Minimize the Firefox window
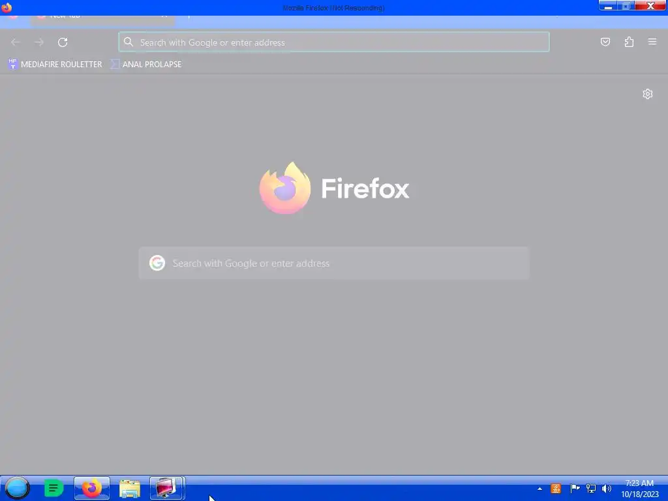Screen dimensions: 668x501 pyautogui.click(x=609, y=5)
